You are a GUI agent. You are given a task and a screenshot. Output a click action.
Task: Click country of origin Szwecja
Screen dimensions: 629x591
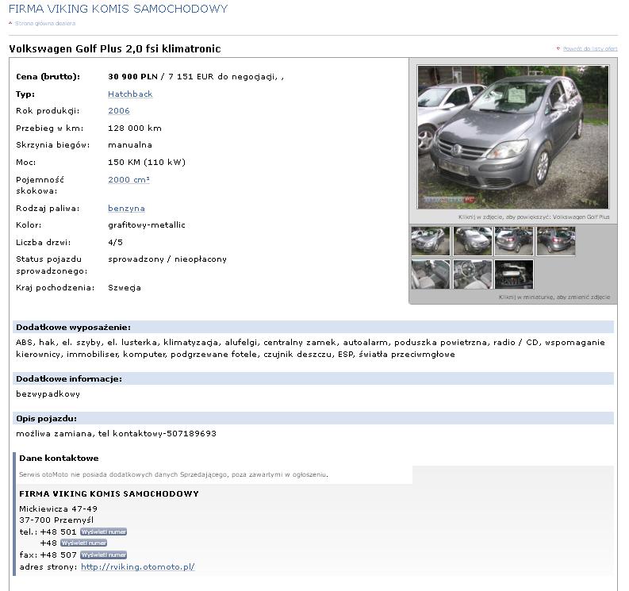[x=125, y=288]
